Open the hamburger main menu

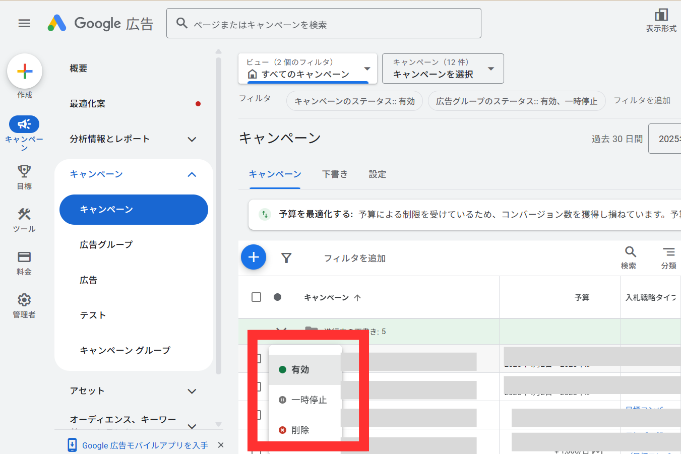[24, 23]
